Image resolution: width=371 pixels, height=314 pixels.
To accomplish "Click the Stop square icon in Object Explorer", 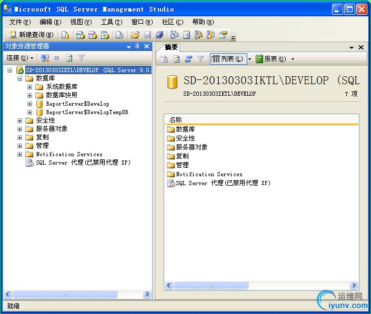I will click(x=57, y=58).
